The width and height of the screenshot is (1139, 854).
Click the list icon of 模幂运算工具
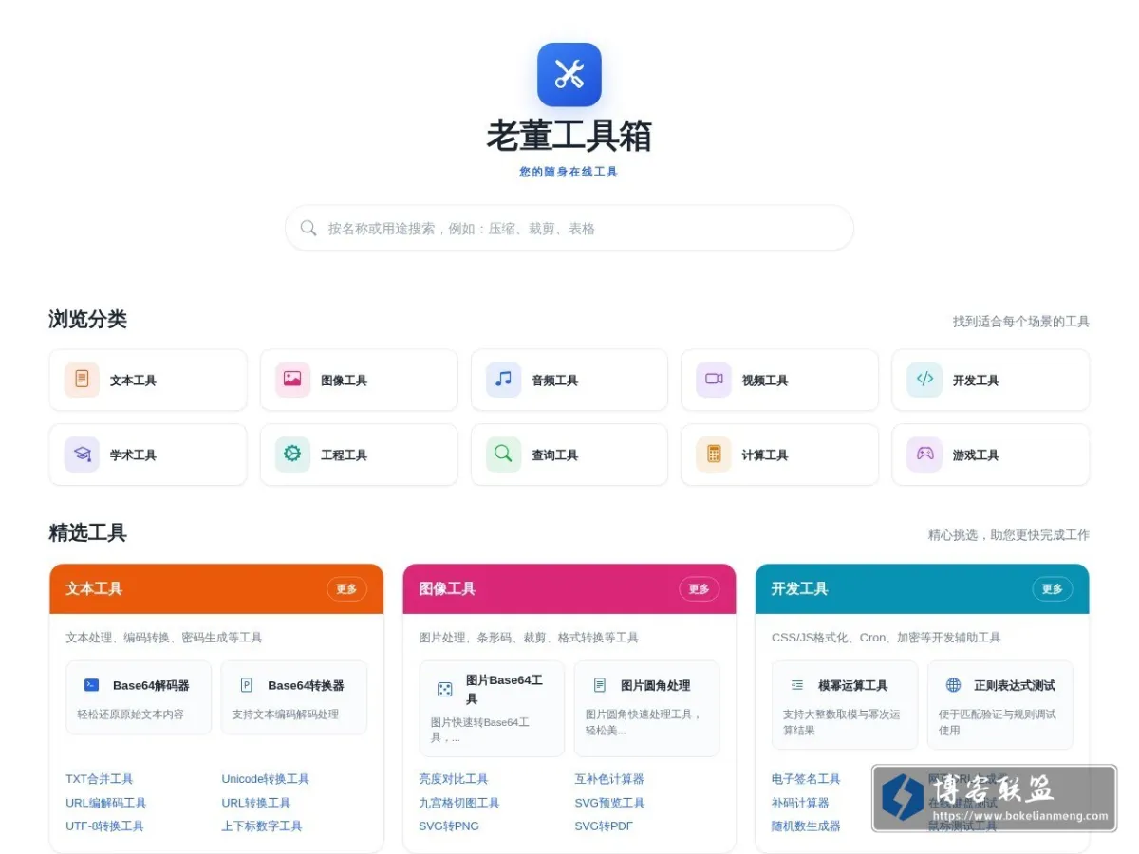pyautogui.click(x=797, y=685)
